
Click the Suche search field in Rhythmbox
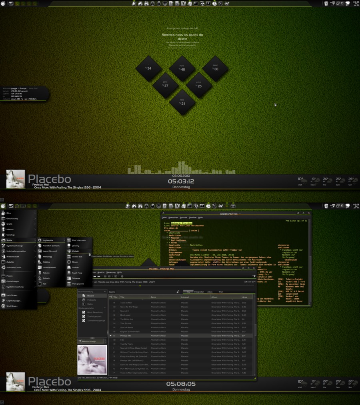click(146, 292)
